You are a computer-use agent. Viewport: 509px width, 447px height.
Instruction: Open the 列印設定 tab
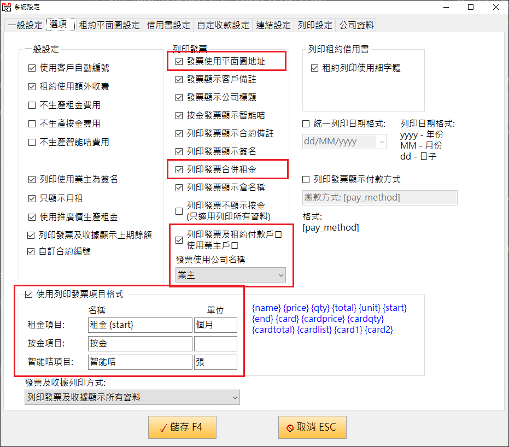coord(315,25)
